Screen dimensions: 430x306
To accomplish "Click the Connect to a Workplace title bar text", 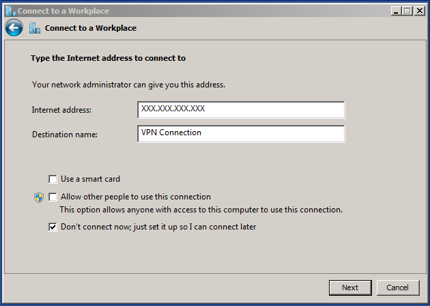I will point(63,11).
